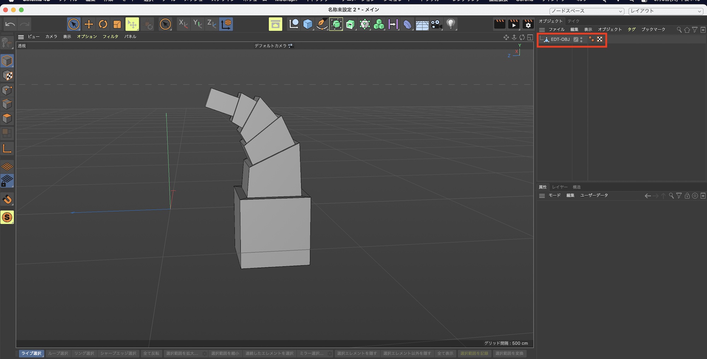The height and width of the screenshot is (359, 707).
Task: Click the ループ選択 button
Action: pyautogui.click(x=58, y=353)
